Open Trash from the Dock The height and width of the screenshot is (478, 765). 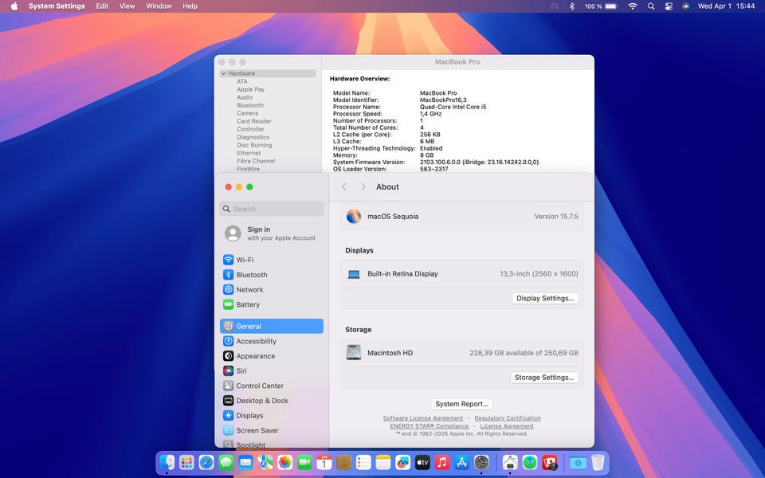click(598, 462)
